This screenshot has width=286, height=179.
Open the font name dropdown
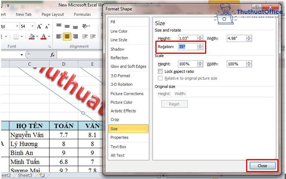(x=17, y=26)
